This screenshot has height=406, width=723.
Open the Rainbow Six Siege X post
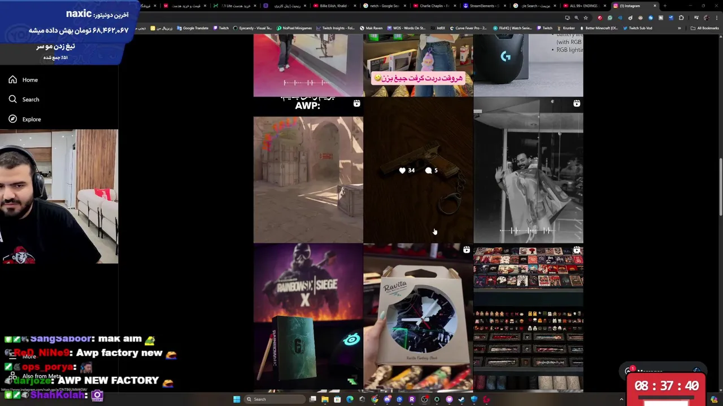click(308, 317)
